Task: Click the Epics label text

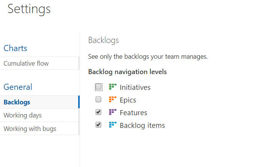Action: (128, 100)
